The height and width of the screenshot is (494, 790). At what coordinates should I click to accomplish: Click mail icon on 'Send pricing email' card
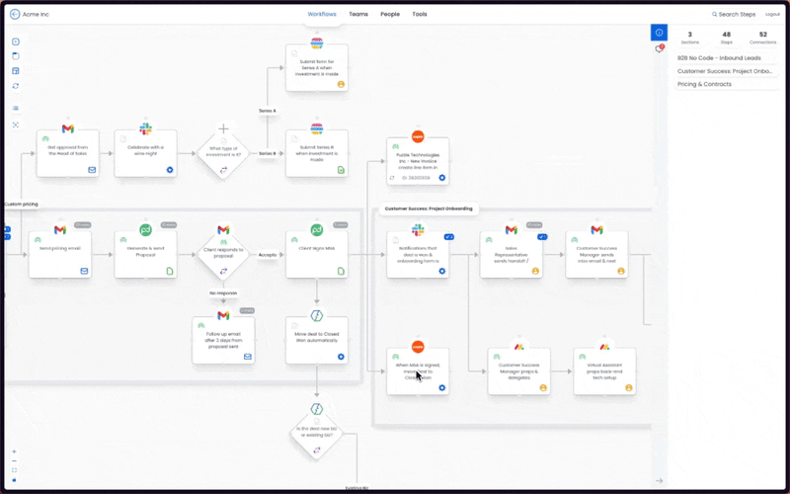[84, 271]
